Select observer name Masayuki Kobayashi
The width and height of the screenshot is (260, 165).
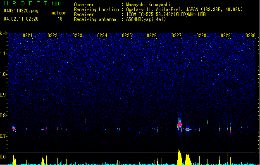coord(148,5)
